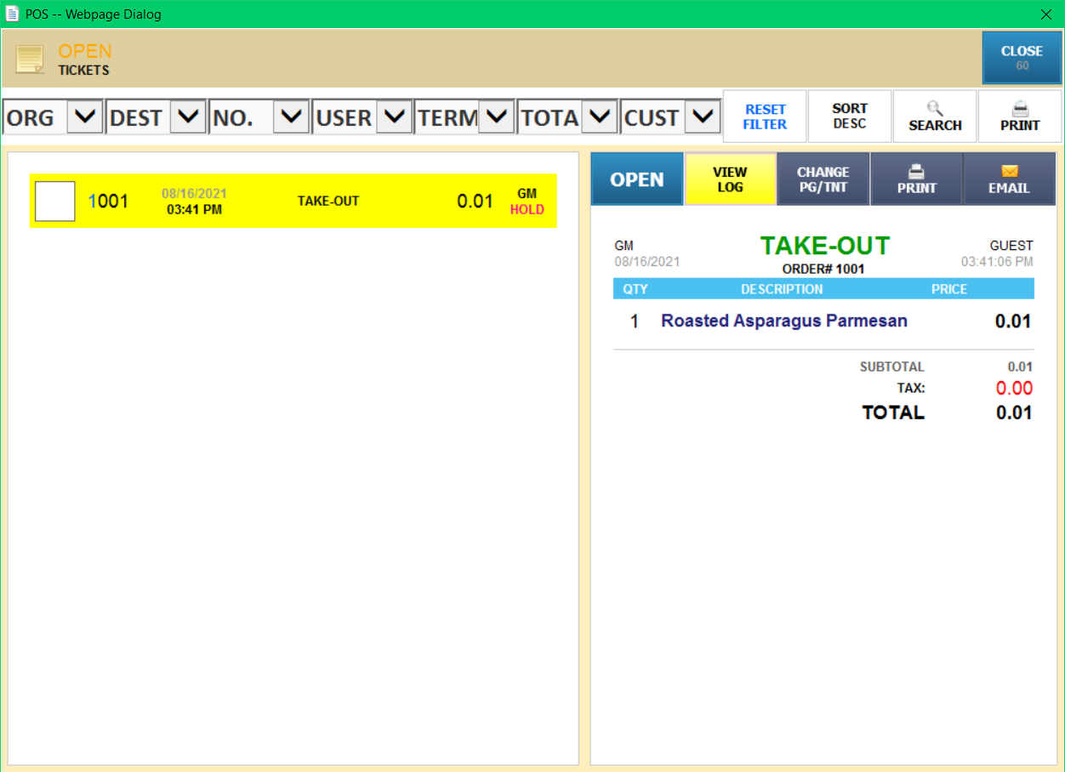The height and width of the screenshot is (772, 1065).
Task: Expand the NO. filter dropdown
Action: click(291, 116)
